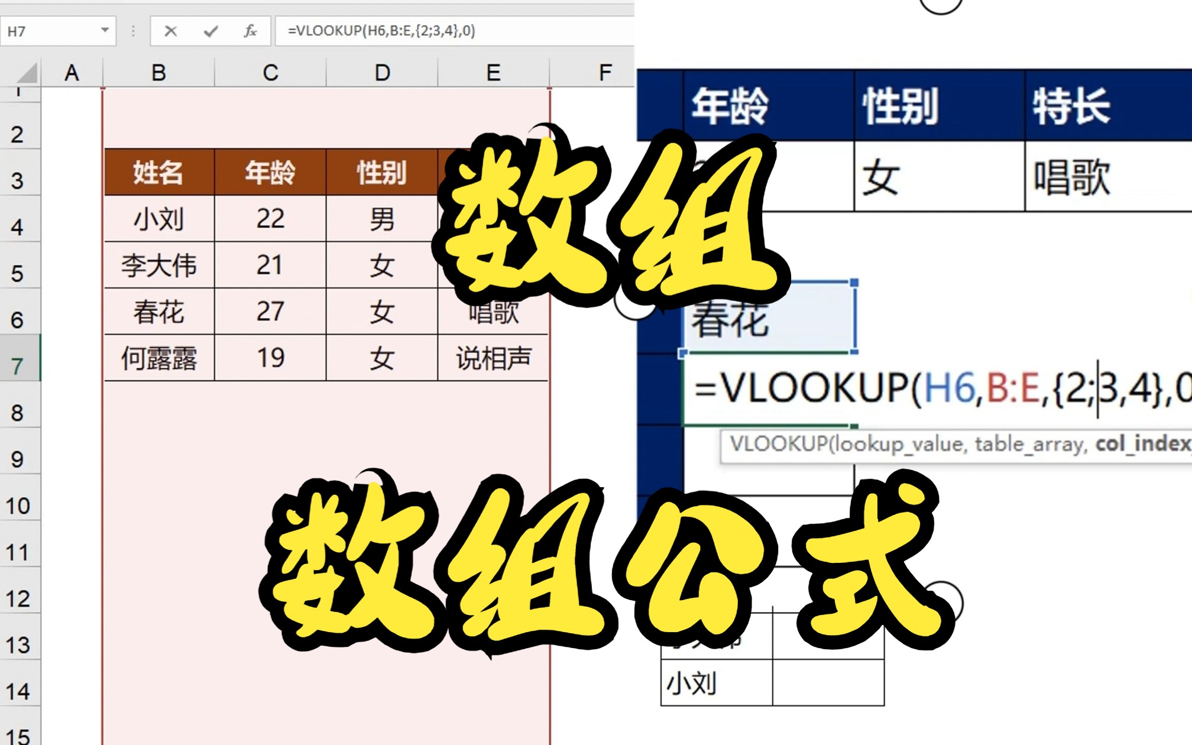This screenshot has height=745, width=1192.
Task: Click the selected 春花 lookup cell
Action: (x=769, y=318)
